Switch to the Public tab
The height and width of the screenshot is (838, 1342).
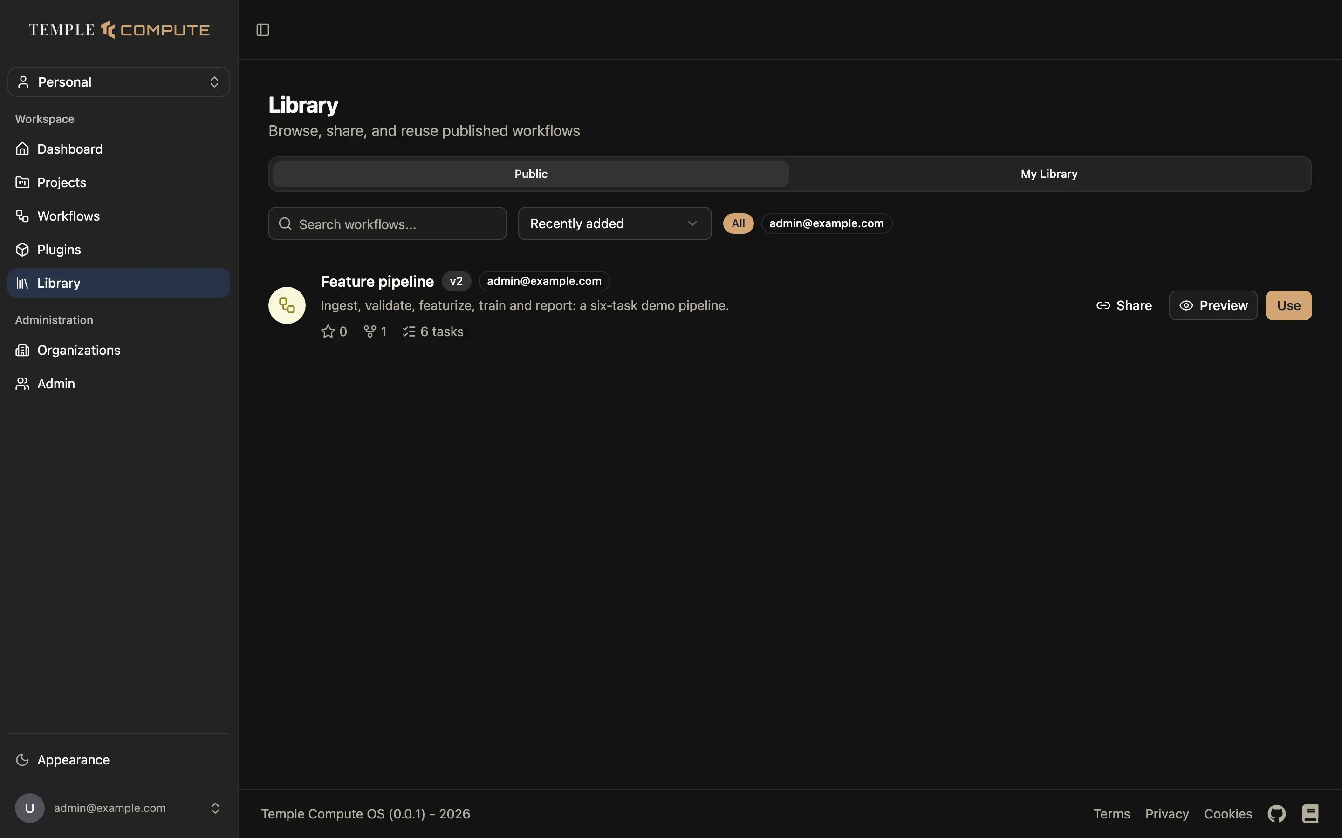point(531,174)
